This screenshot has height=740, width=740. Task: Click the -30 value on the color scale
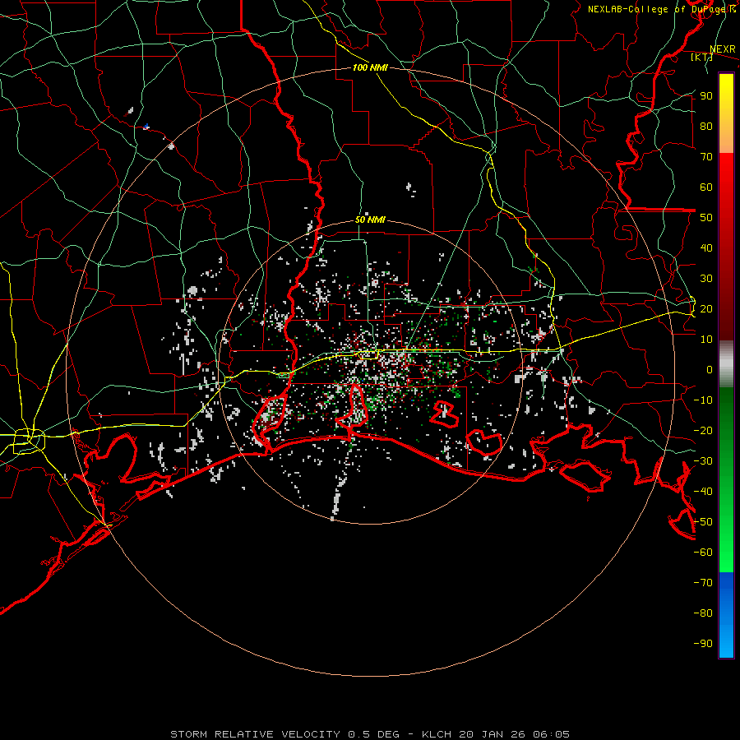pos(703,461)
